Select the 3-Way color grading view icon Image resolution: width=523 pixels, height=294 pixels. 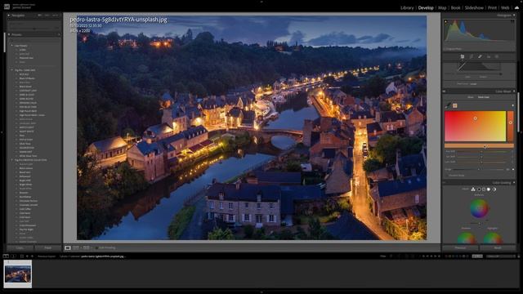click(473, 189)
